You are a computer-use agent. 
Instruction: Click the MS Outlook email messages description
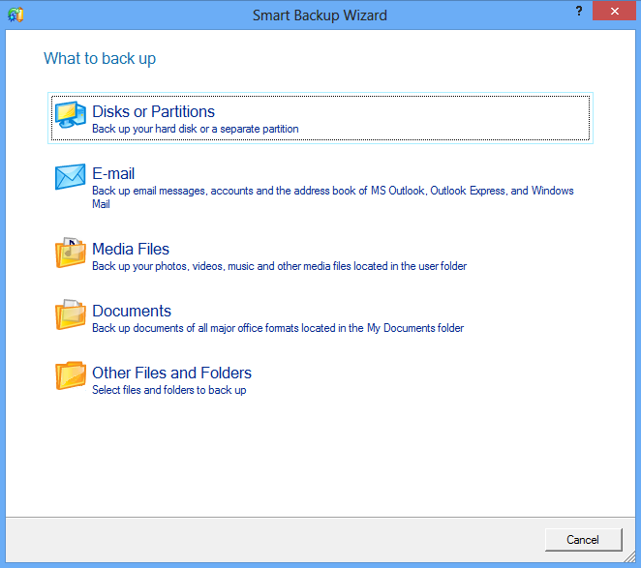(332, 191)
